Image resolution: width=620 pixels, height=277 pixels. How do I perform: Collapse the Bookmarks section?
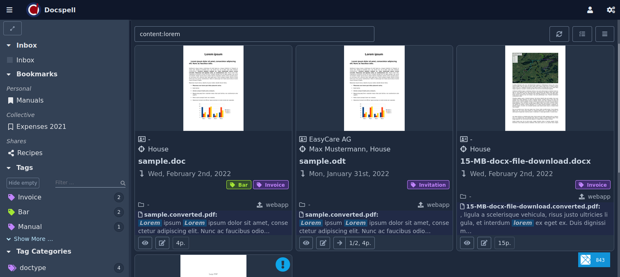[9, 74]
